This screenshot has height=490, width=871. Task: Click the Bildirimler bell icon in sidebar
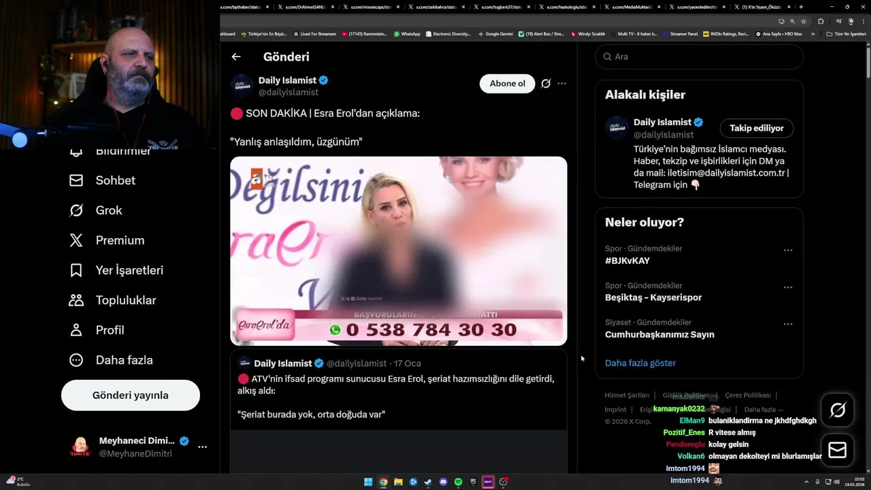(76, 151)
